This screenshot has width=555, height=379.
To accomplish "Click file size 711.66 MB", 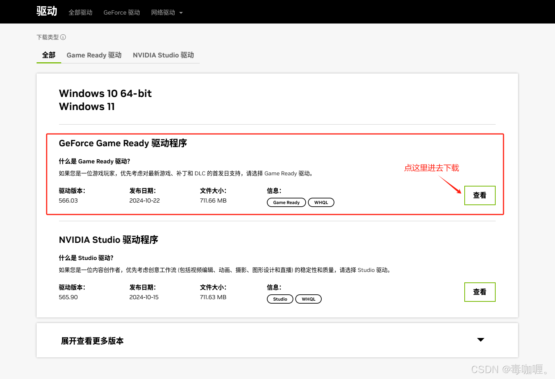I will 213,201.
